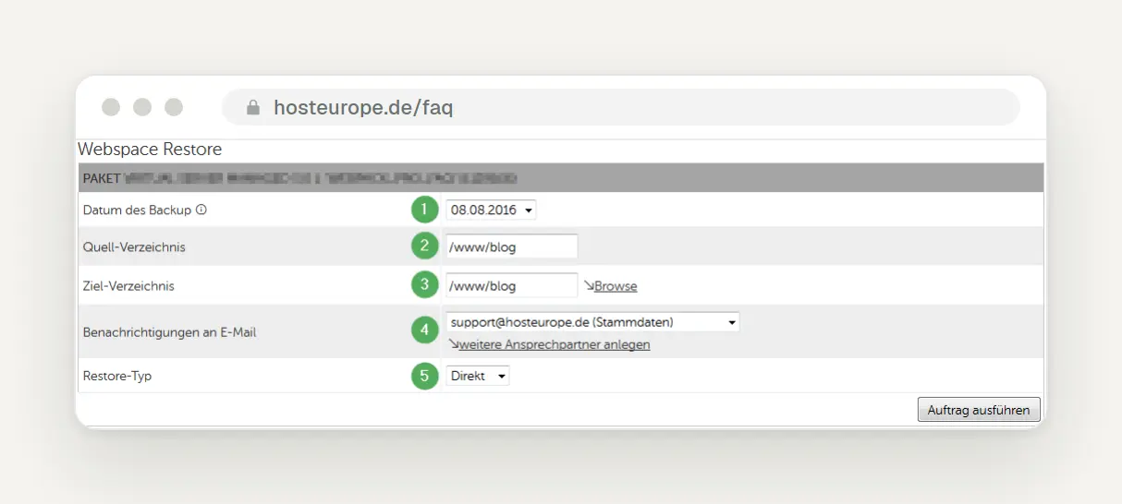Viewport: 1122px width, 504px height.
Task: Click the Auftrag ausführen button
Action: tap(979, 410)
